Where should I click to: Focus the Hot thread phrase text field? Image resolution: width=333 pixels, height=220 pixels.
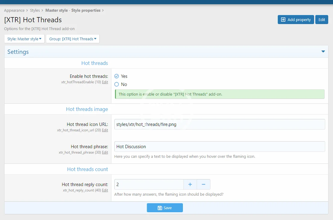(x=219, y=147)
